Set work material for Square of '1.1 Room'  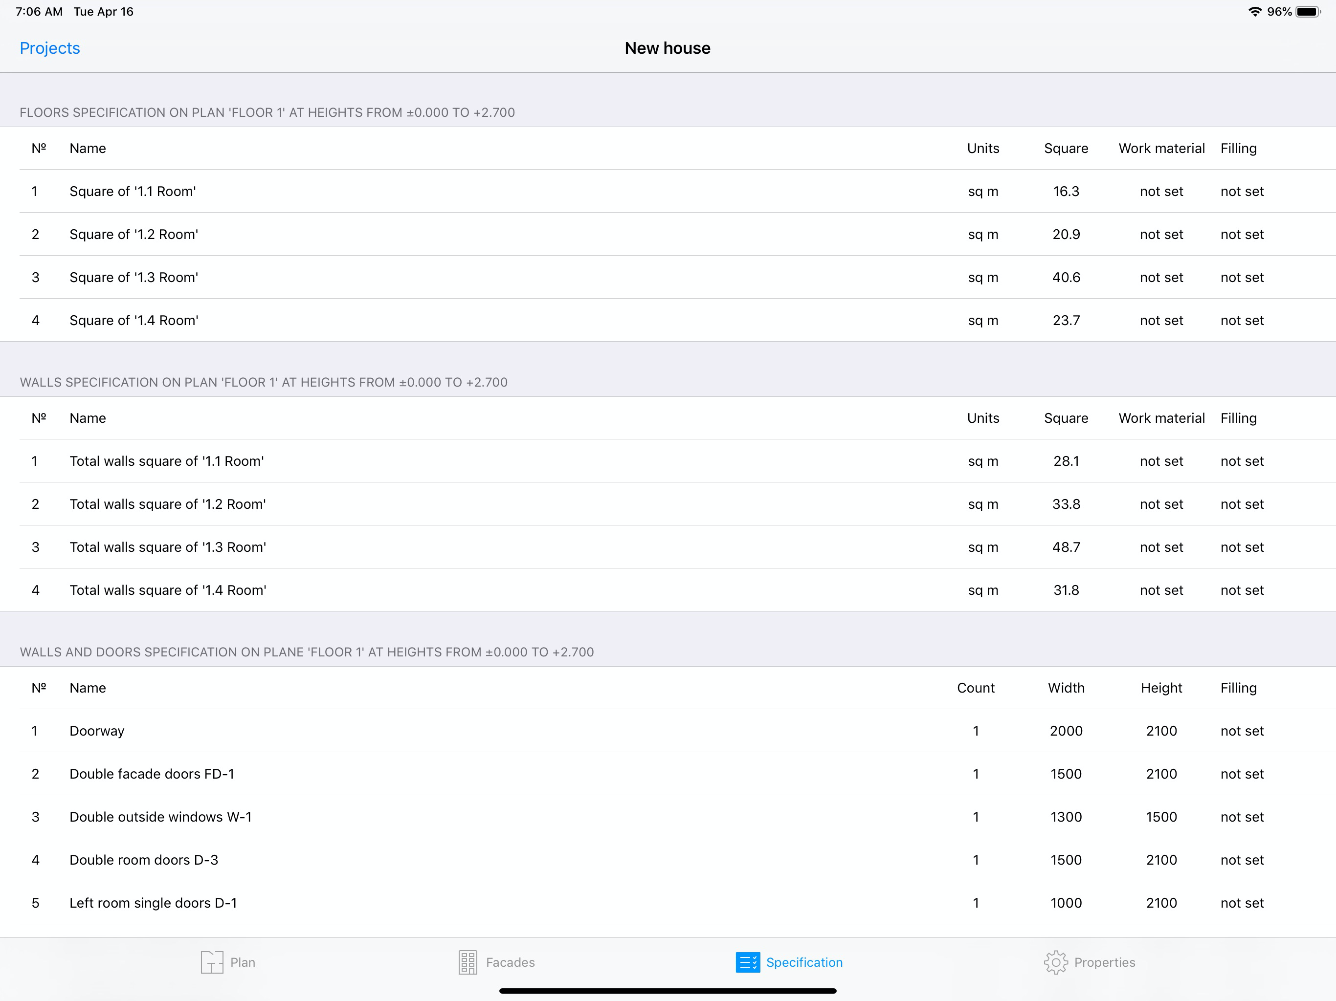click(1161, 191)
